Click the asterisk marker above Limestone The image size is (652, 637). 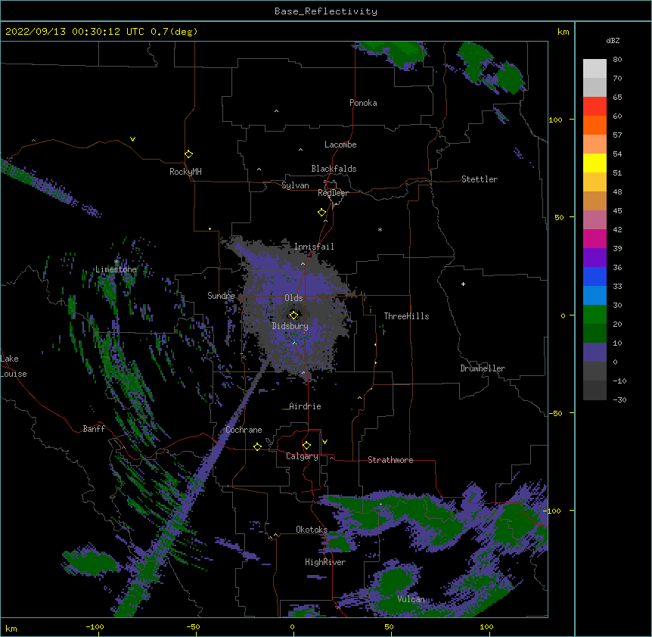(116, 262)
